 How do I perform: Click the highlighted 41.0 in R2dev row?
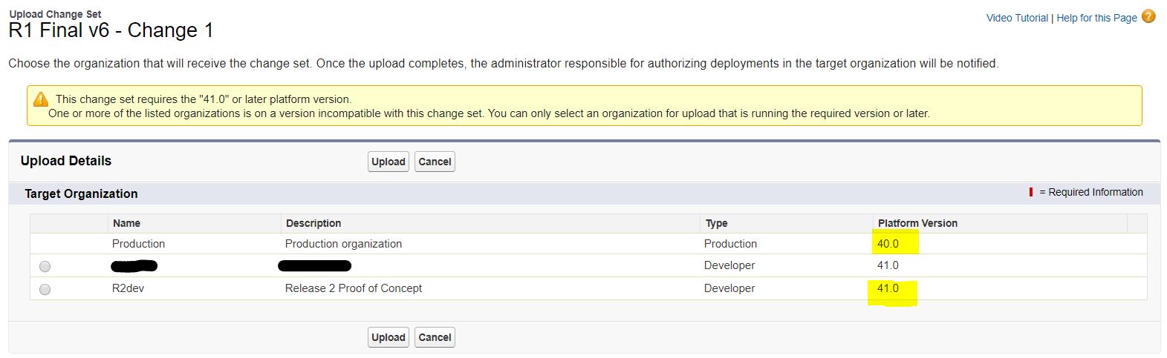(x=888, y=288)
